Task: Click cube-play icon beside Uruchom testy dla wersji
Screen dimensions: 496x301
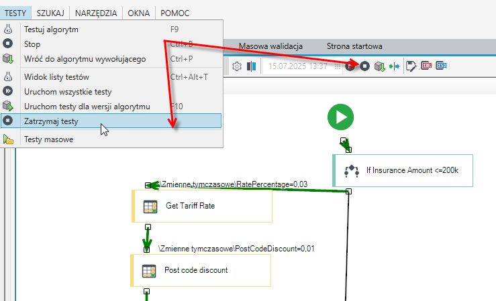Action: 8,106
